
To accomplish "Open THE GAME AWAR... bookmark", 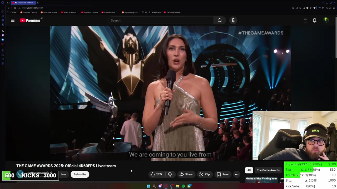I will click(x=172, y=12).
